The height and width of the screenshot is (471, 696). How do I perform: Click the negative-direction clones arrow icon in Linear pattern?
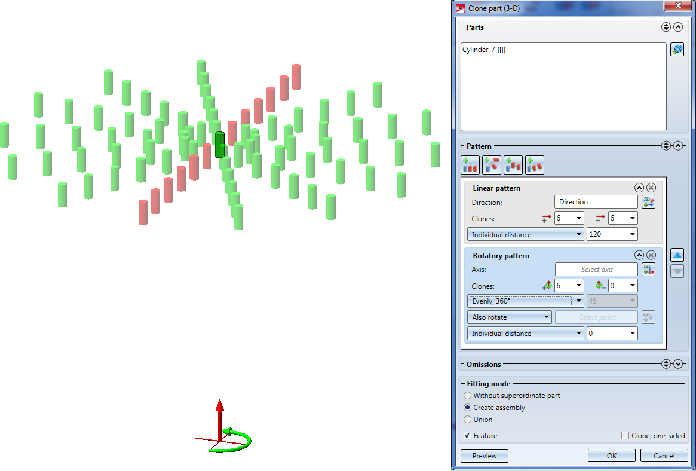(x=600, y=218)
